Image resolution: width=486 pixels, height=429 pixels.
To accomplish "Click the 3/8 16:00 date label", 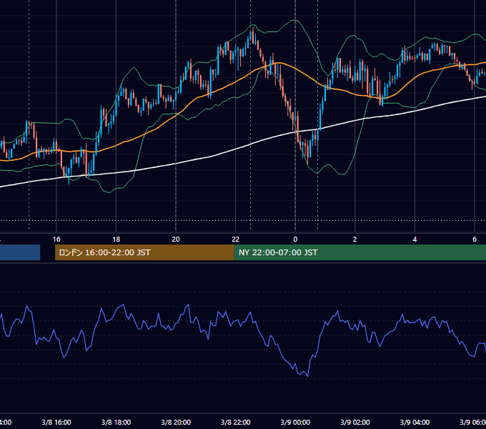I will point(56,422).
